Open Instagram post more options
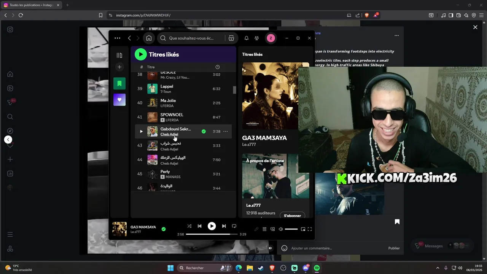Viewport: 487px width, 274px height. pos(396,35)
